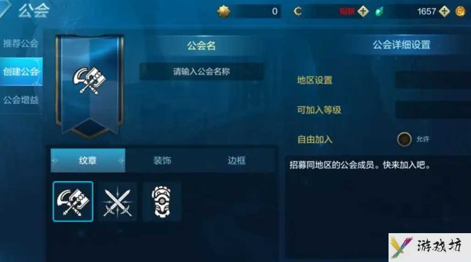Click the spiky gold medal icon
471x262 pixels.
(x=224, y=11)
